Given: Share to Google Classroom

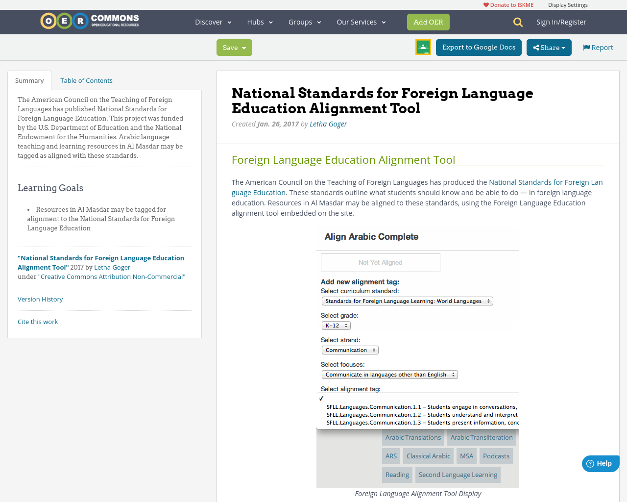Looking at the screenshot, I should (423, 47).
